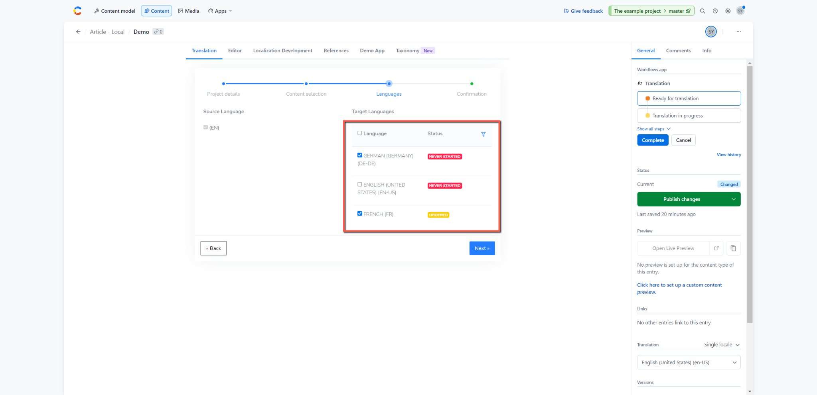Viewport: 817px width, 395px height.
Task: Click the Publish changes button
Action: pyautogui.click(x=681, y=199)
